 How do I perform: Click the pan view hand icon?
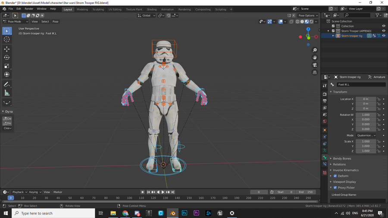coord(315,57)
